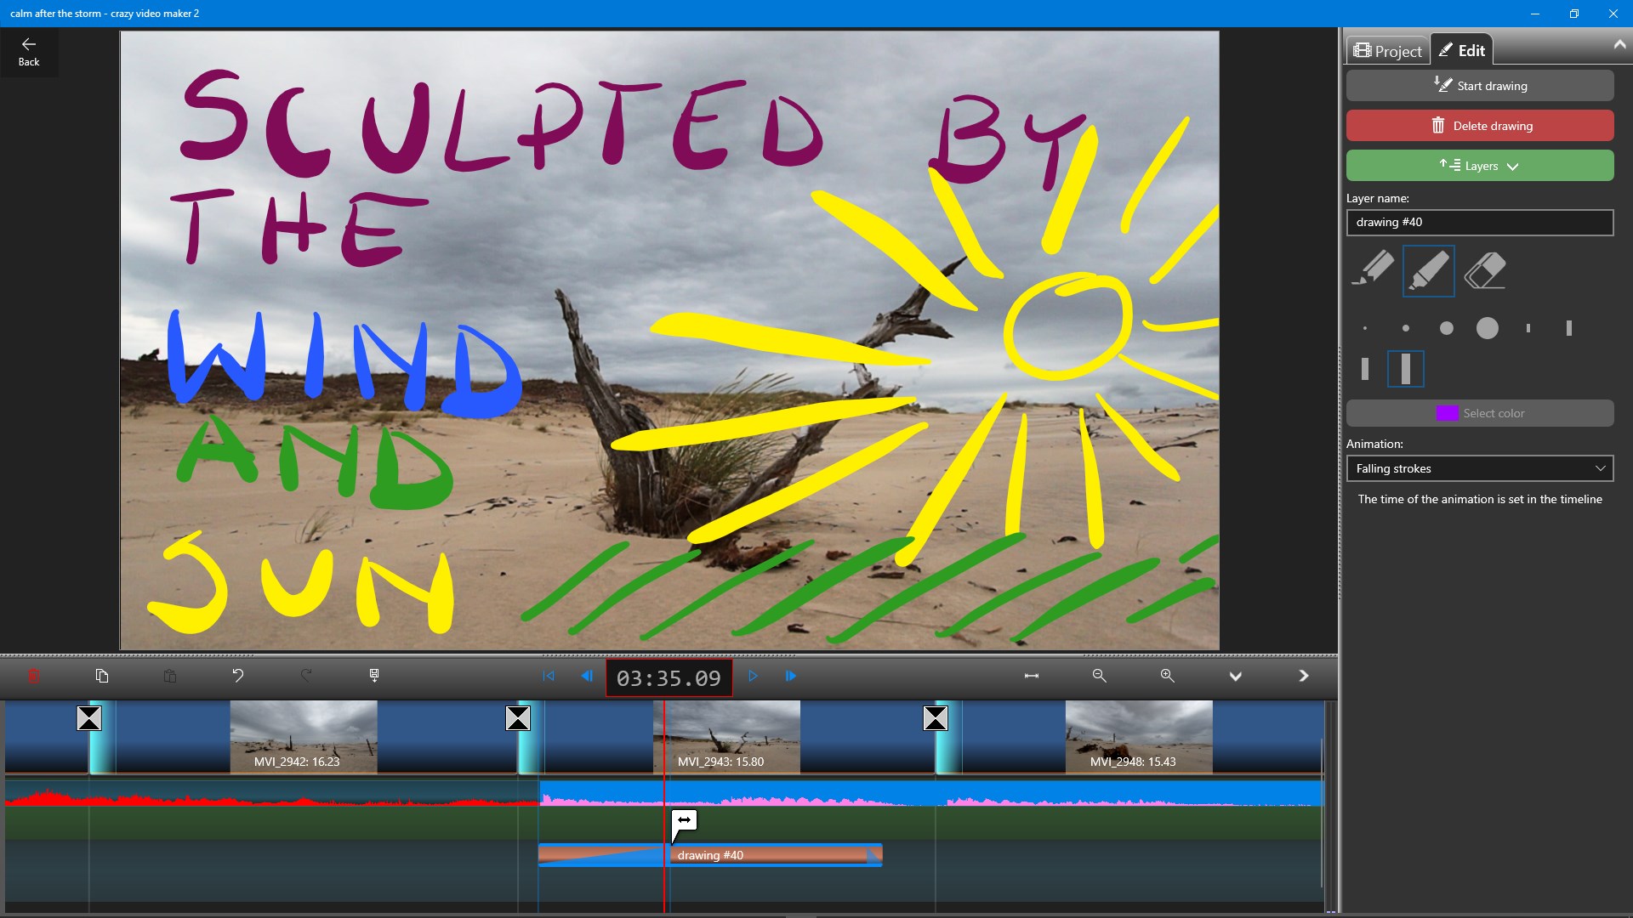1633x918 pixels.
Task: Choose the largest round brush size
Action: (x=1487, y=328)
